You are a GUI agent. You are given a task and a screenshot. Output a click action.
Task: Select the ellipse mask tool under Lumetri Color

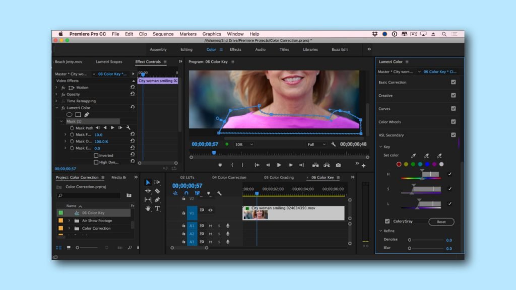[69, 114]
